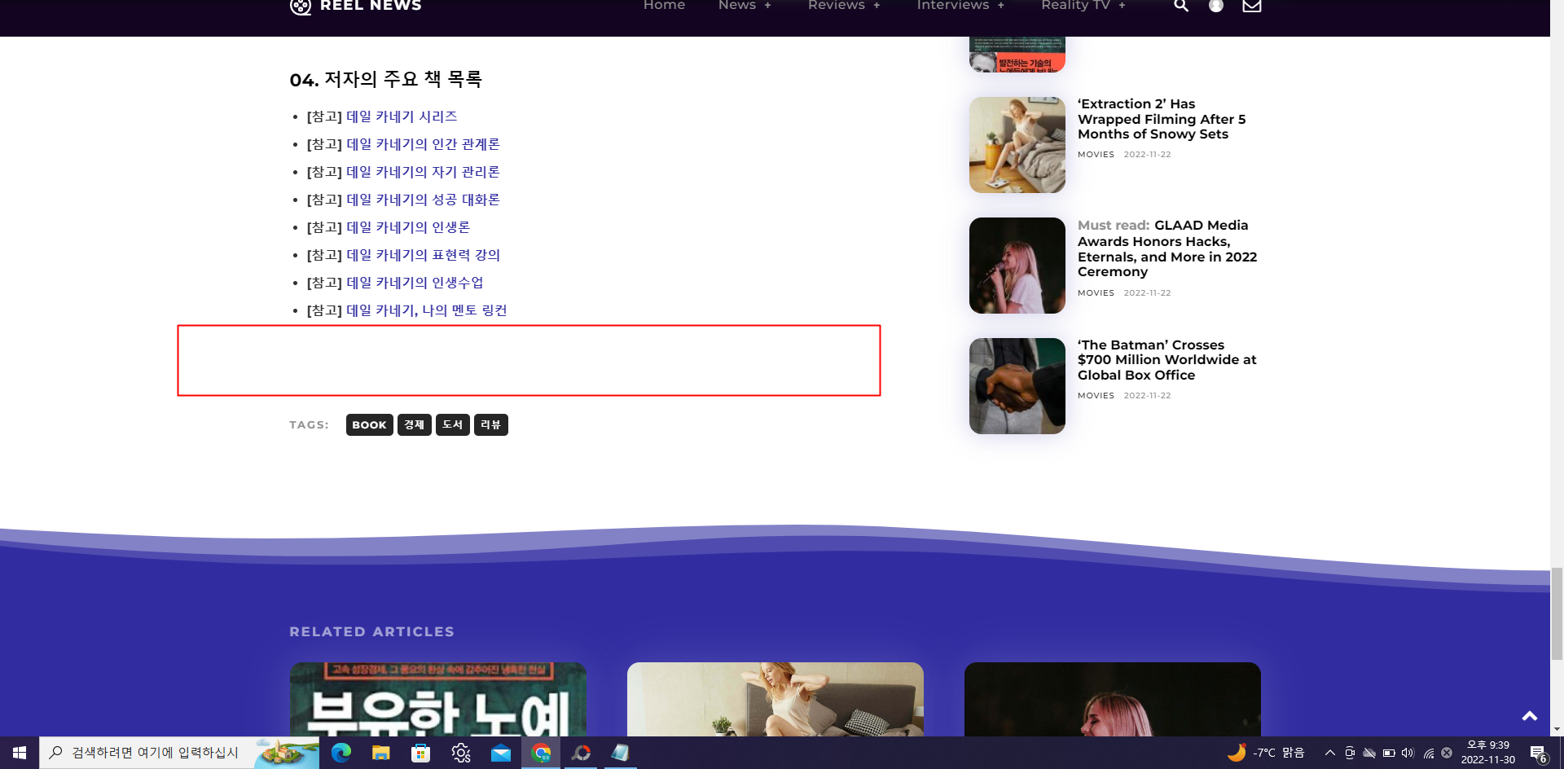Open the 데일 카네기의 자기 관리론 link
This screenshot has width=1564, height=769.
point(423,172)
